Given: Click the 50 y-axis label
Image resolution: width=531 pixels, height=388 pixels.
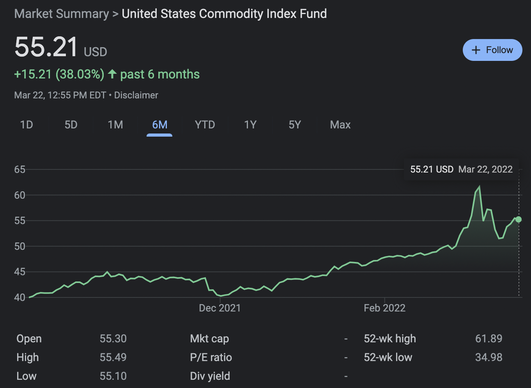Looking at the screenshot, I should 20,246.
